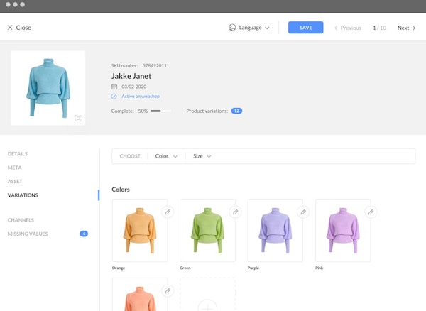This screenshot has height=311, width=426.
Task: Toggle the Active on webshop check
Action: point(114,97)
